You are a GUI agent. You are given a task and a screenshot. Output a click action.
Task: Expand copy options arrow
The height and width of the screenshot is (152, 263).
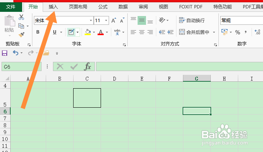pos(28,26)
